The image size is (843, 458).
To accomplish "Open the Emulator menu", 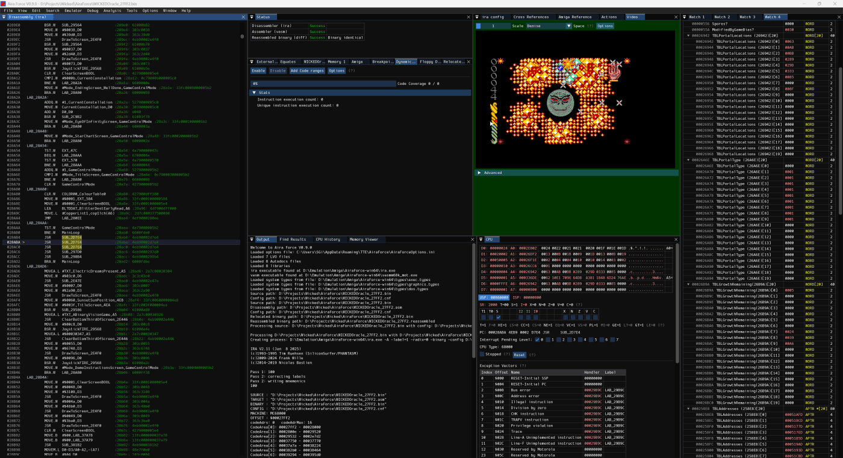I will 73,10.
